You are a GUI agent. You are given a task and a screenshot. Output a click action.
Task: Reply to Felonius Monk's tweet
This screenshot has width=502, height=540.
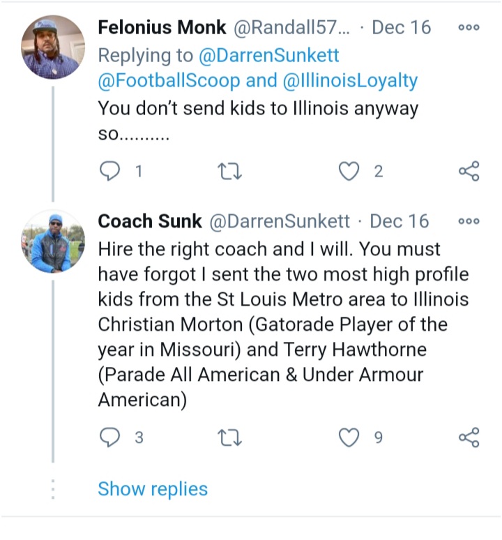point(110,171)
